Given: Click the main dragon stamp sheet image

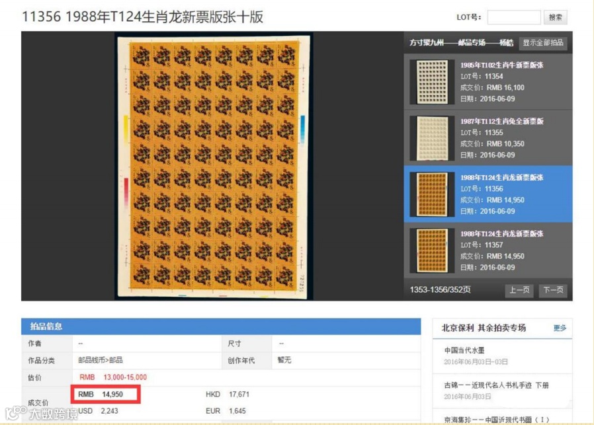Looking at the screenshot, I should 214,167.
